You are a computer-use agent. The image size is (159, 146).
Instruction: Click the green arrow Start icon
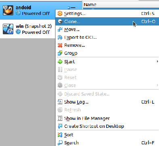(60, 62)
